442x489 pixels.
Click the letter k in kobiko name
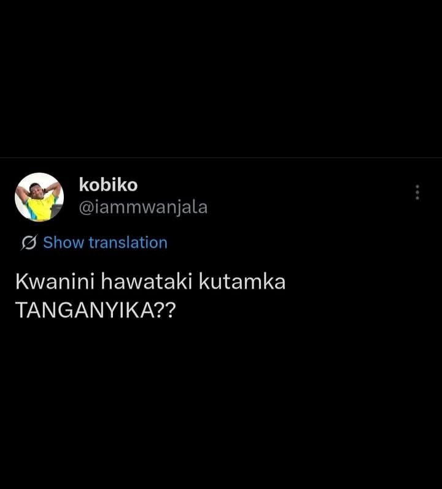pyautogui.click(x=84, y=185)
